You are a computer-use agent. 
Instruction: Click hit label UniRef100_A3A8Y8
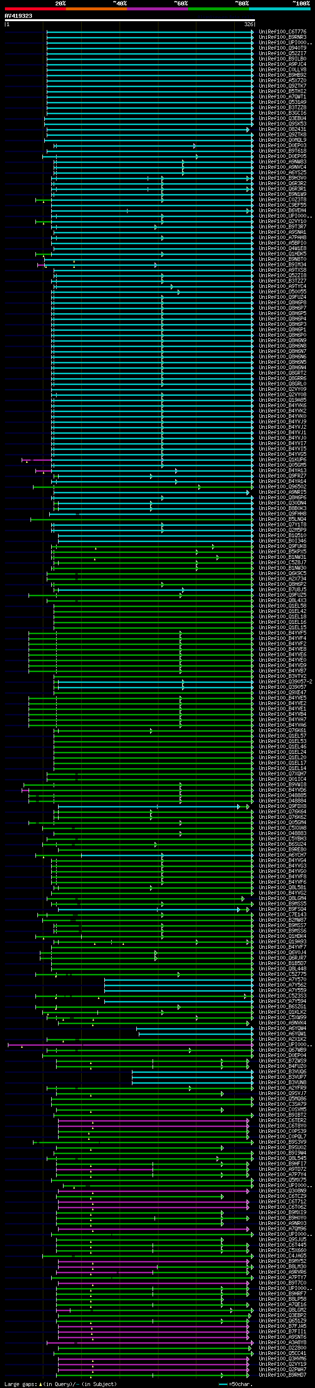283,1343
